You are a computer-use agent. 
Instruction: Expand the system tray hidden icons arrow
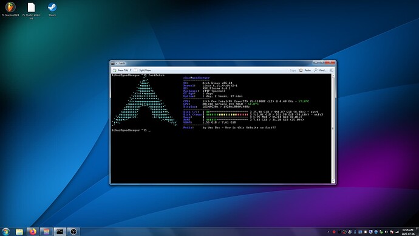[329, 232]
